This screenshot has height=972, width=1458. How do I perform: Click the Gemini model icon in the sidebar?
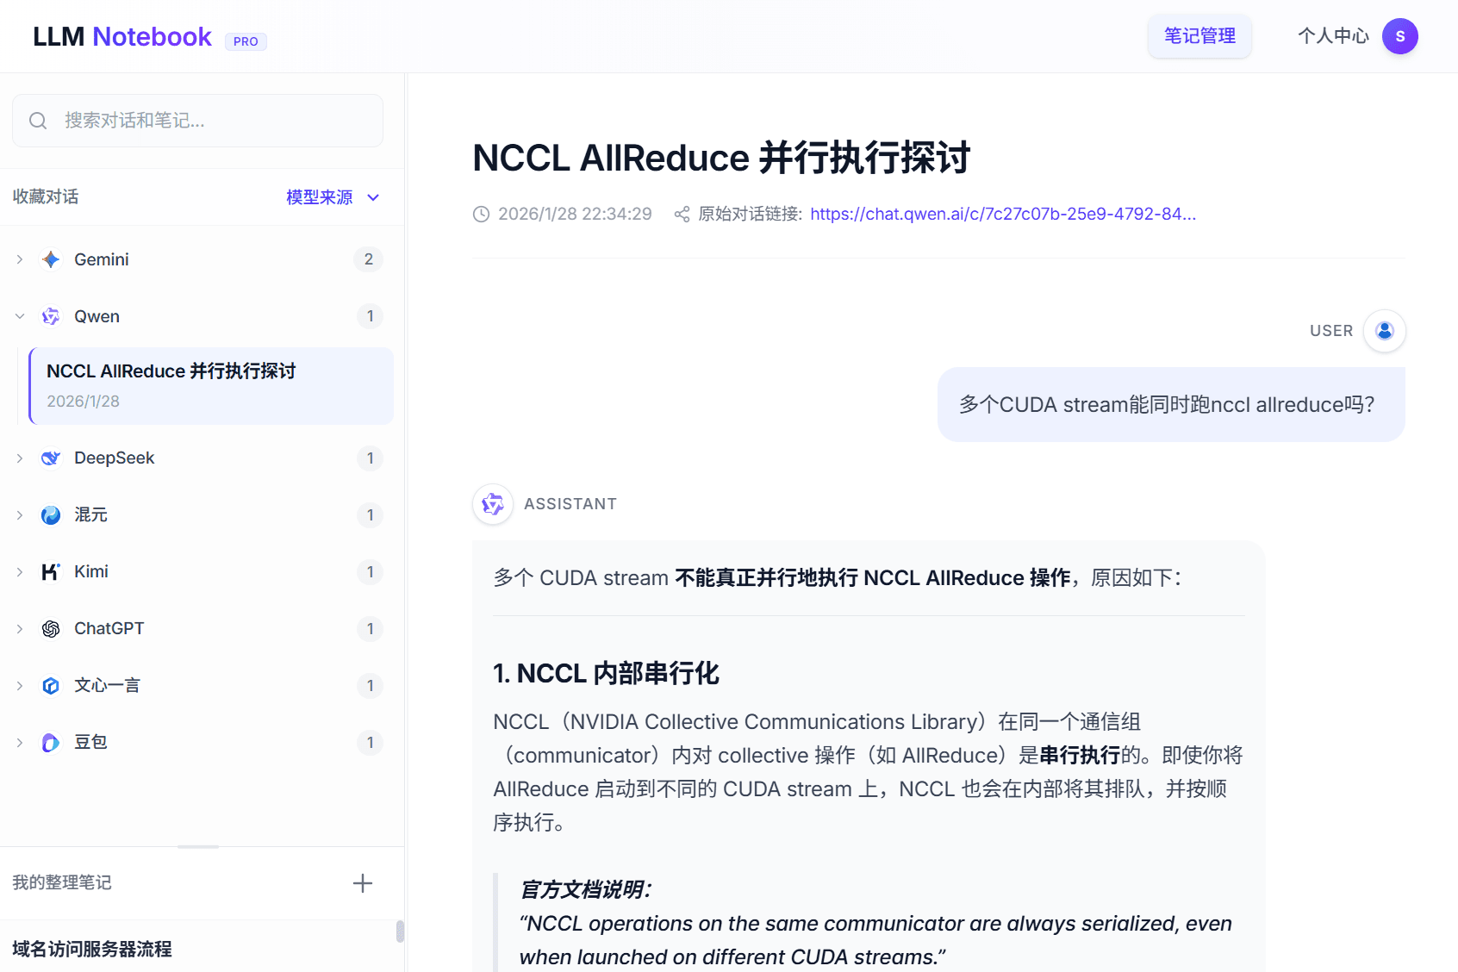point(50,259)
